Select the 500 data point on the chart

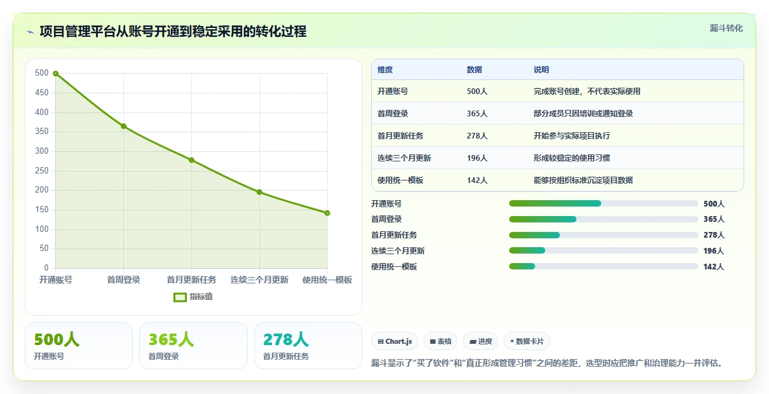[x=56, y=74]
